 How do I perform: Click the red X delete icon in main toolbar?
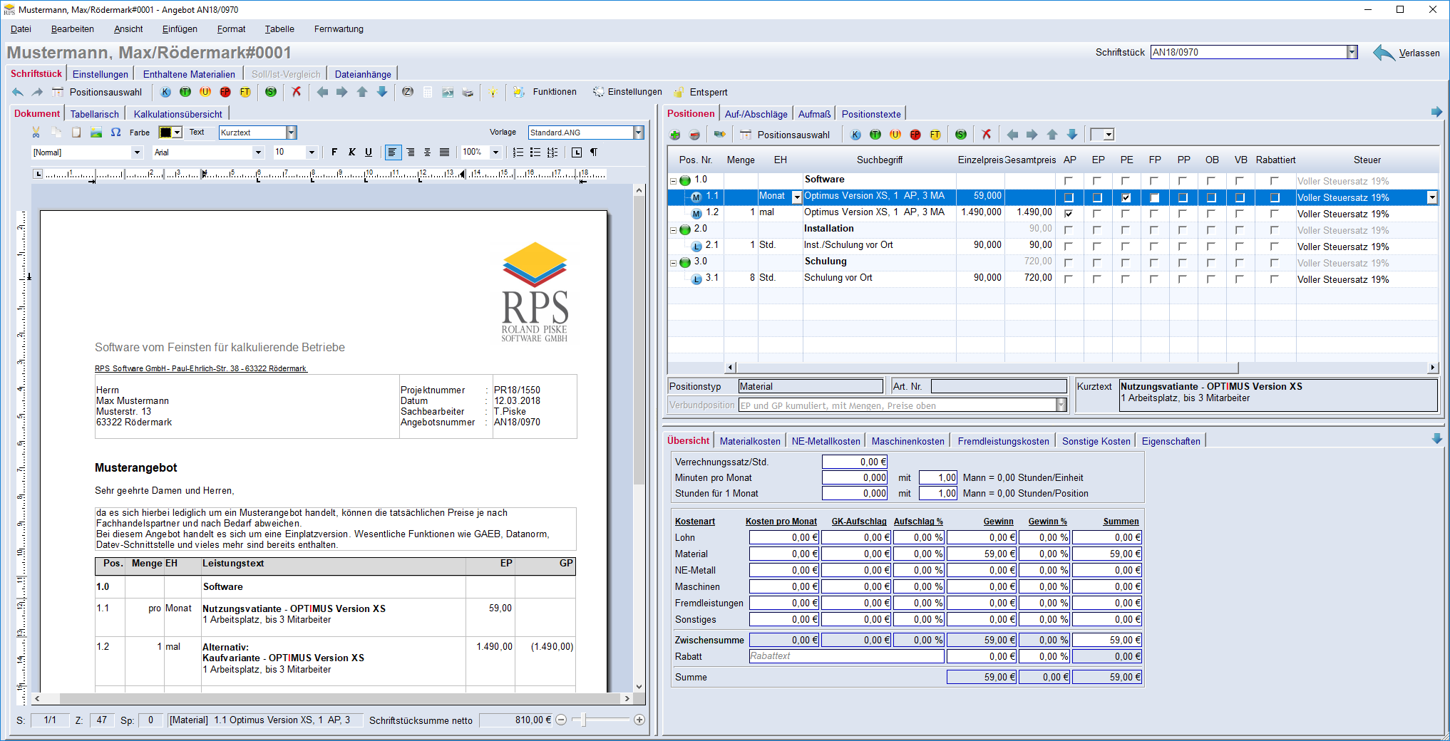(297, 92)
